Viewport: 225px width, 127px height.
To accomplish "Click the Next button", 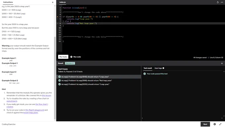I will click(205, 124).
